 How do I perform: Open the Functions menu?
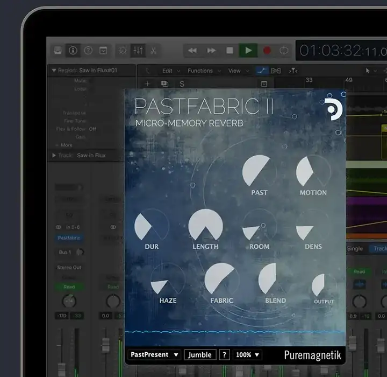click(x=204, y=71)
